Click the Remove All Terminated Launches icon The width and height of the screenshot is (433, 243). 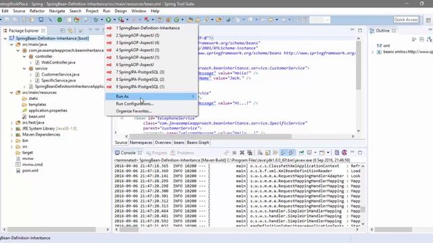pyautogui.click(x=250, y=153)
